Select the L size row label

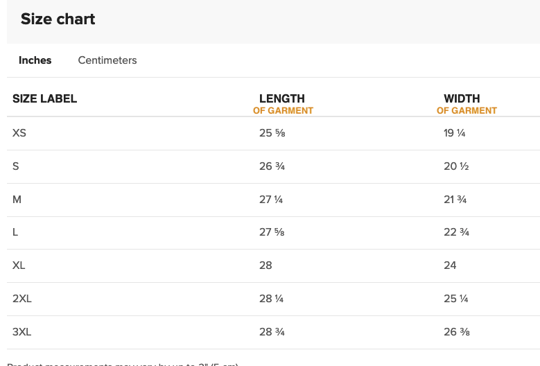(15, 232)
